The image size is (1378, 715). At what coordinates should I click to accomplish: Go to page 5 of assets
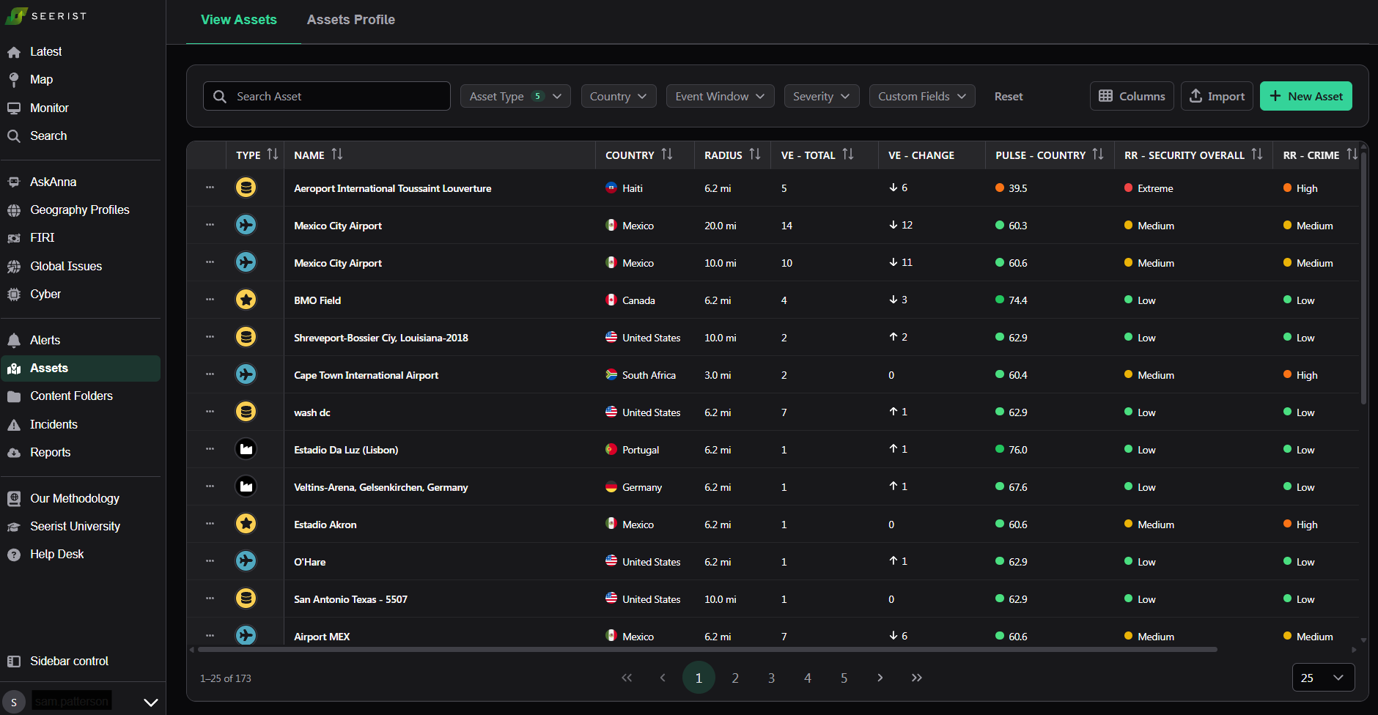point(844,678)
